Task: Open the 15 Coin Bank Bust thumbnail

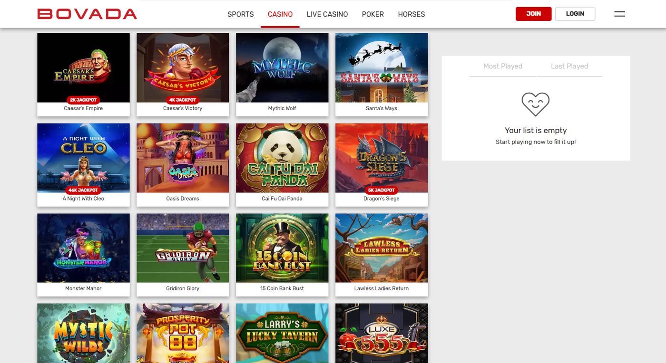Action: click(x=282, y=248)
